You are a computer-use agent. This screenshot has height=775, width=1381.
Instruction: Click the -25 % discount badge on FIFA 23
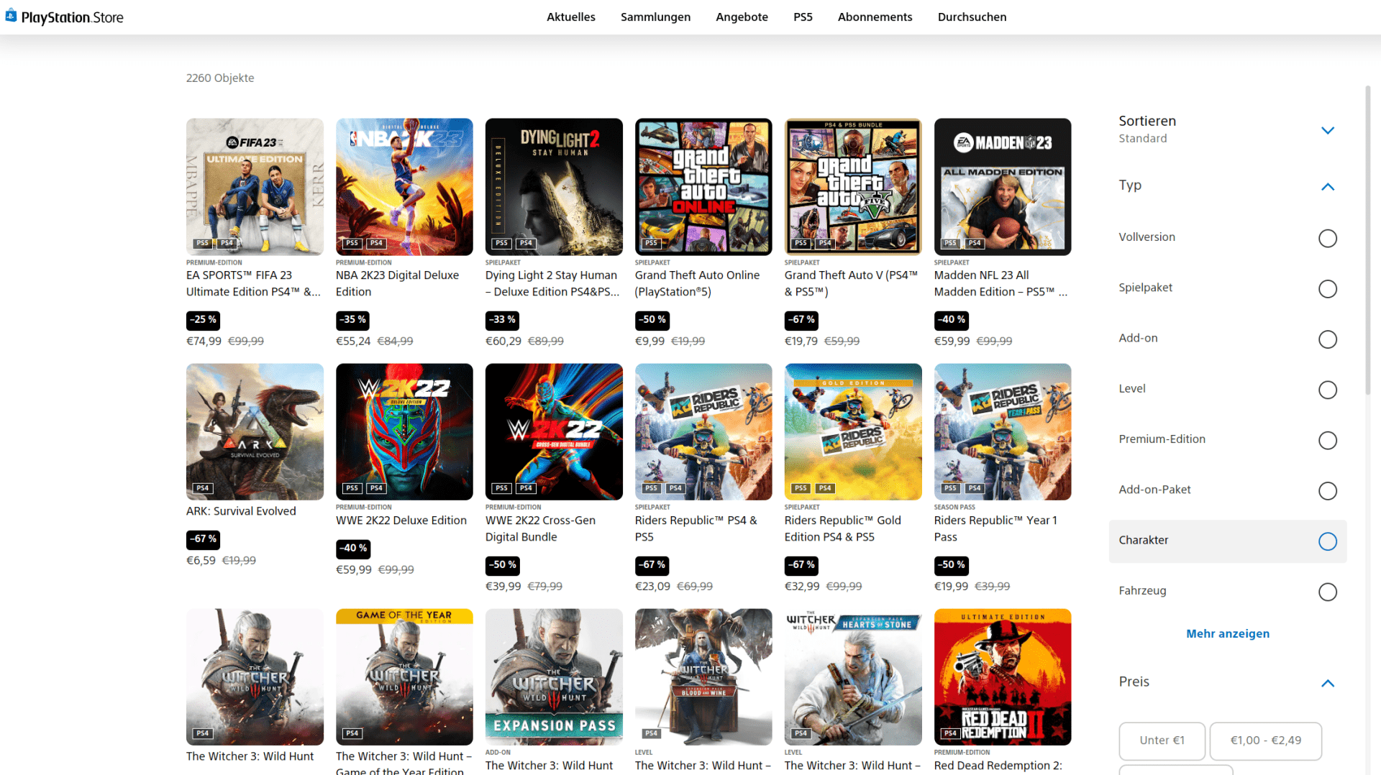(x=203, y=320)
